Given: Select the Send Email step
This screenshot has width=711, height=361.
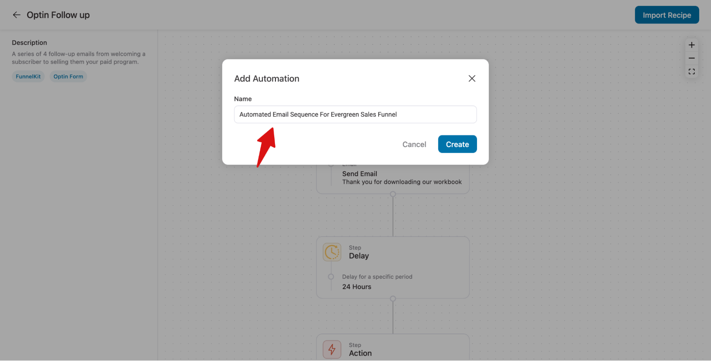Looking at the screenshot, I should [359, 173].
